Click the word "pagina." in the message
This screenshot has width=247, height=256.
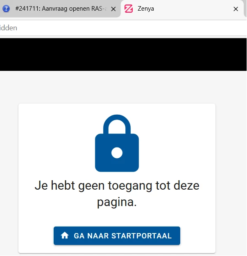pyautogui.click(x=117, y=202)
